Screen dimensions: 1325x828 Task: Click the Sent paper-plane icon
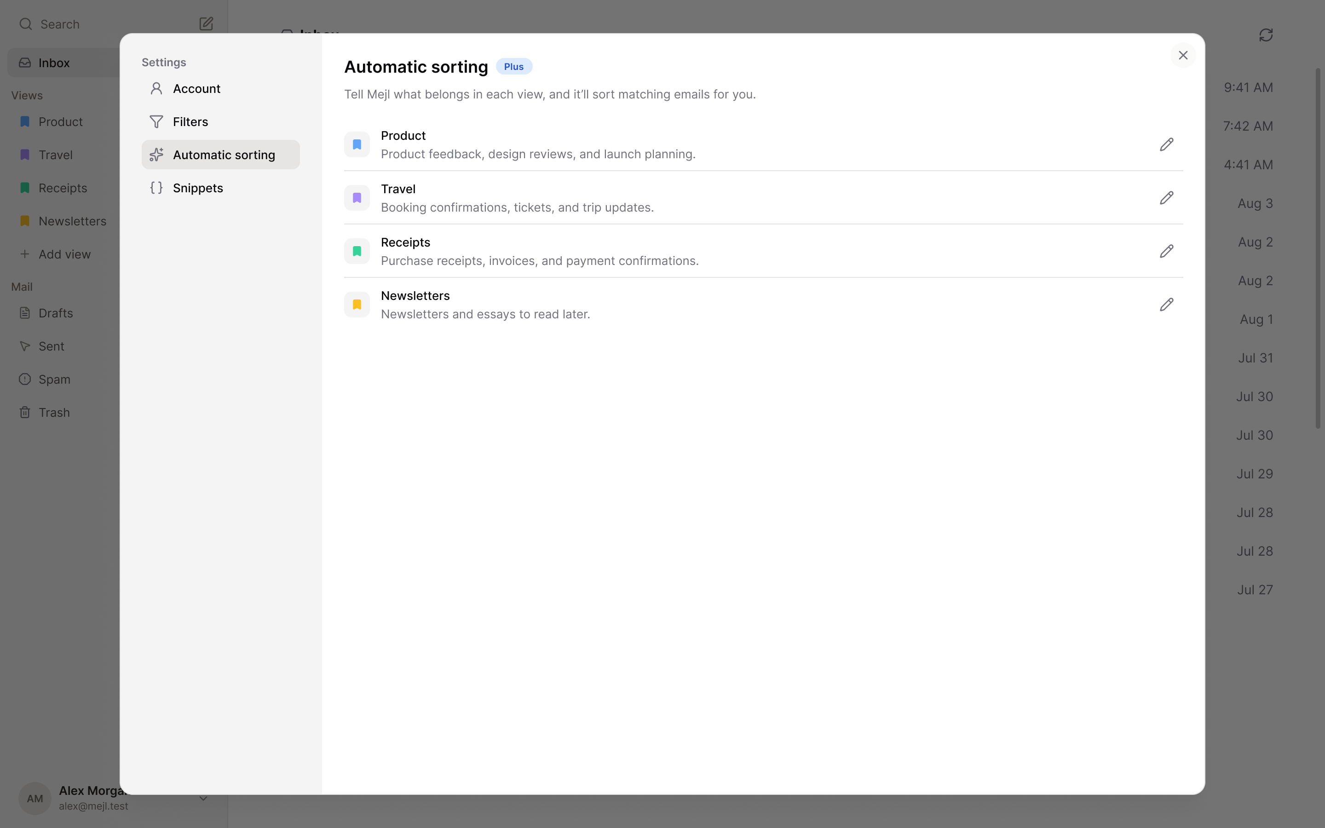pyautogui.click(x=25, y=346)
